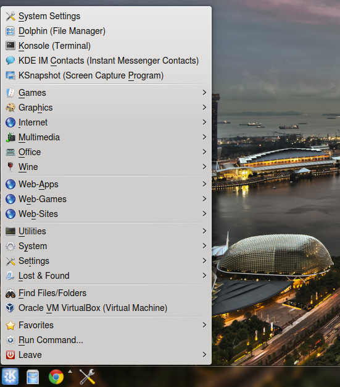Click the Run Command gear icon
This screenshot has width=340, height=387.
pos(10,340)
